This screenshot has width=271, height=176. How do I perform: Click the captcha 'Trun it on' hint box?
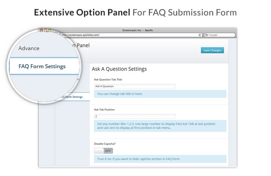(160, 159)
